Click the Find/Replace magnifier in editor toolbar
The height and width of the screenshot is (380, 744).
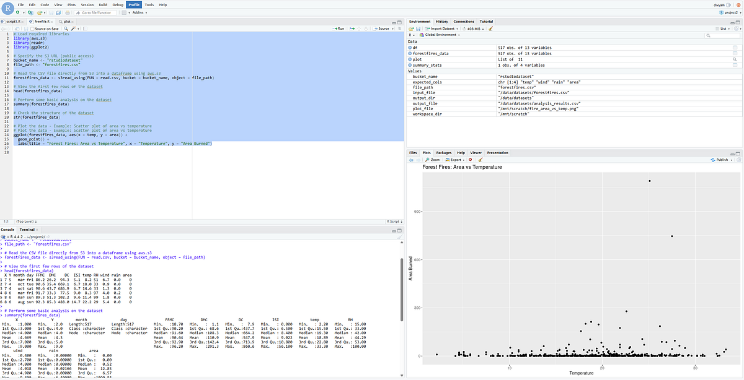[66, 28]
